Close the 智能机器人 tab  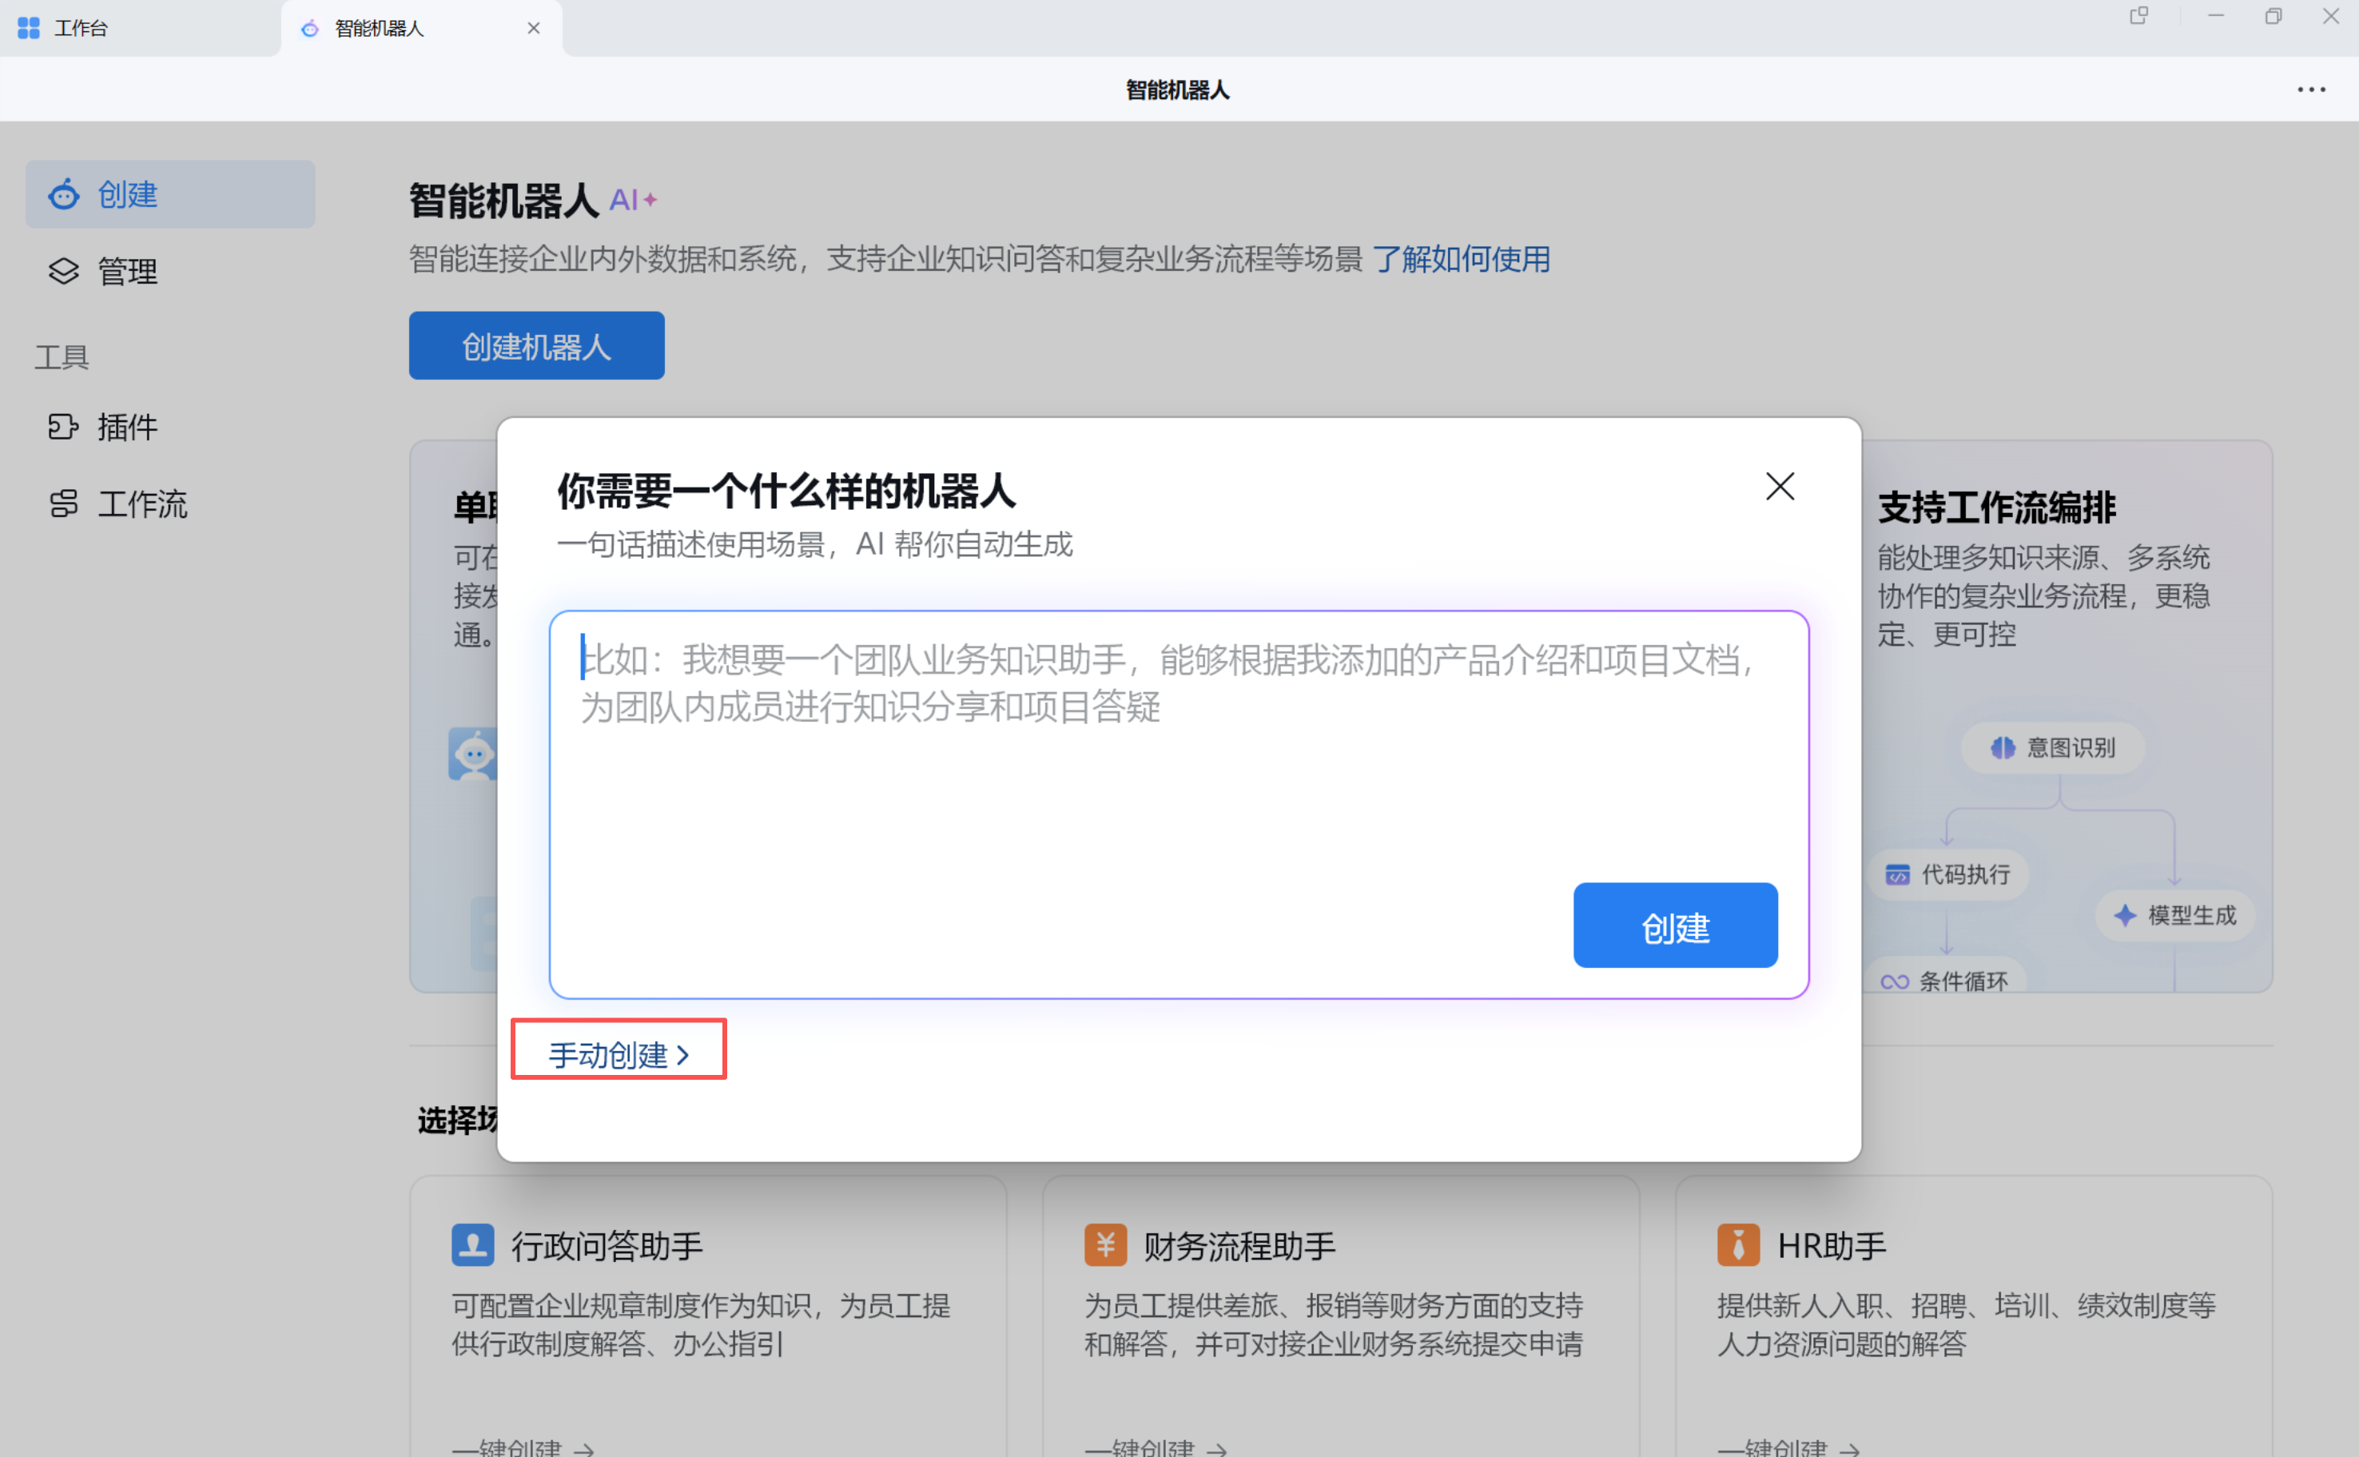tap(534, 29)
